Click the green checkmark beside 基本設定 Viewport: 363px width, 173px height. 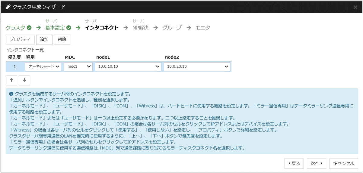(x=69, y=28)
